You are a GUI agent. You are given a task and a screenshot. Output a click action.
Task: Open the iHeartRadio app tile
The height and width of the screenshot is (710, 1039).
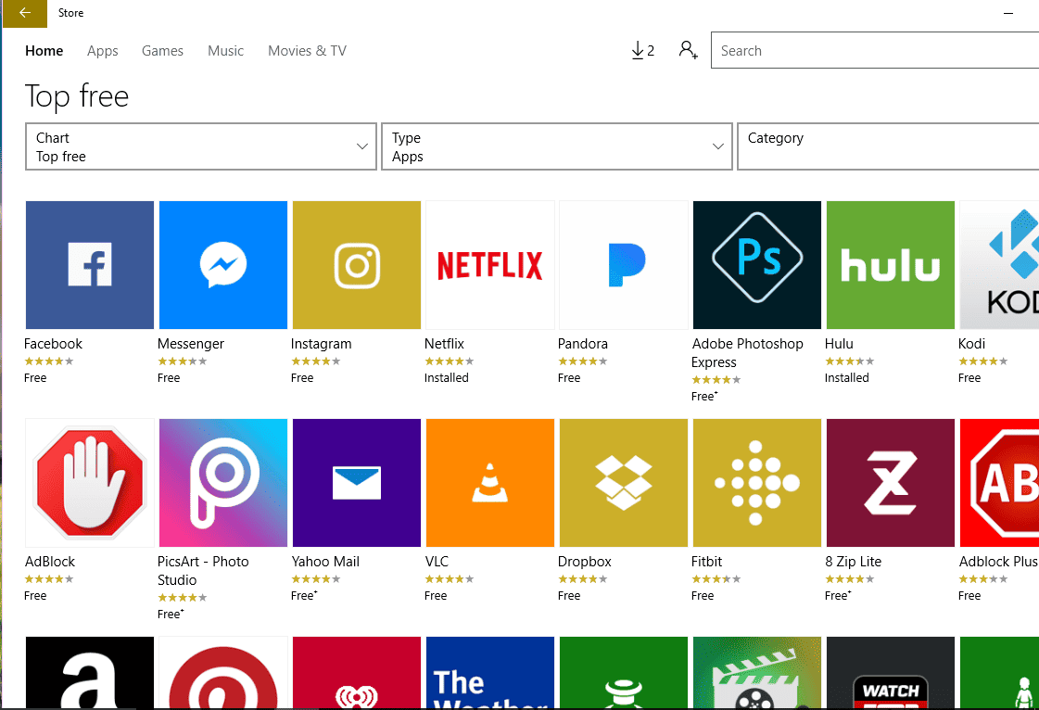coord(357,672)
